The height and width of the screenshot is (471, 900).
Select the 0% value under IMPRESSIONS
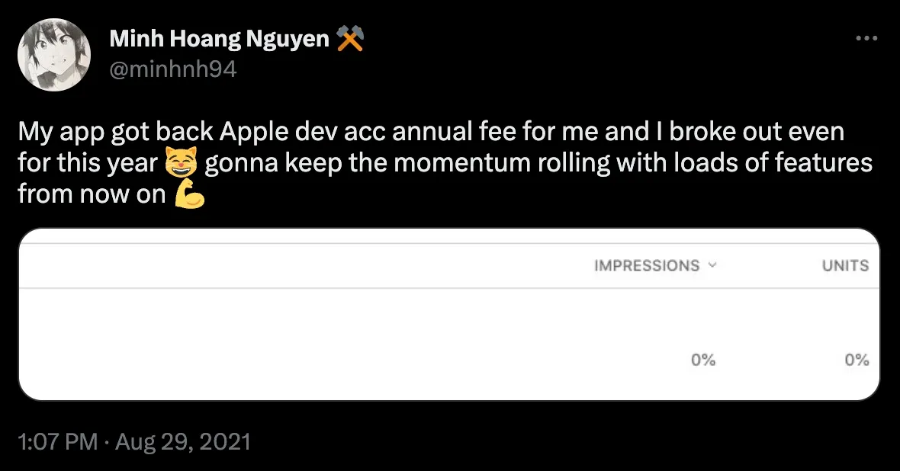[x=703, y=360]
